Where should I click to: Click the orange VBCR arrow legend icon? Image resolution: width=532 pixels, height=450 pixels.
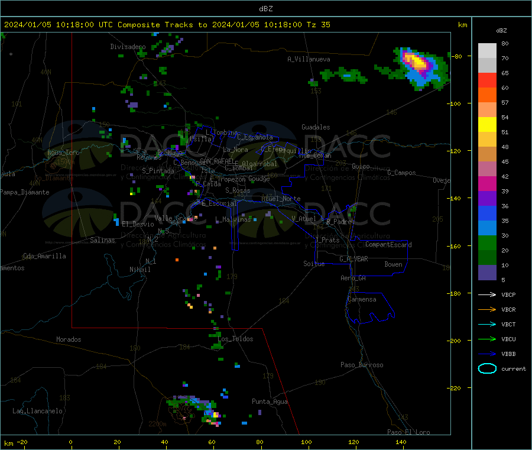487,309
